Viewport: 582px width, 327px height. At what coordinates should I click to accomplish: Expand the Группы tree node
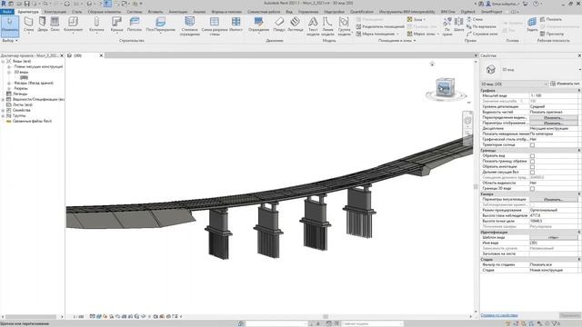click(3, 115)
